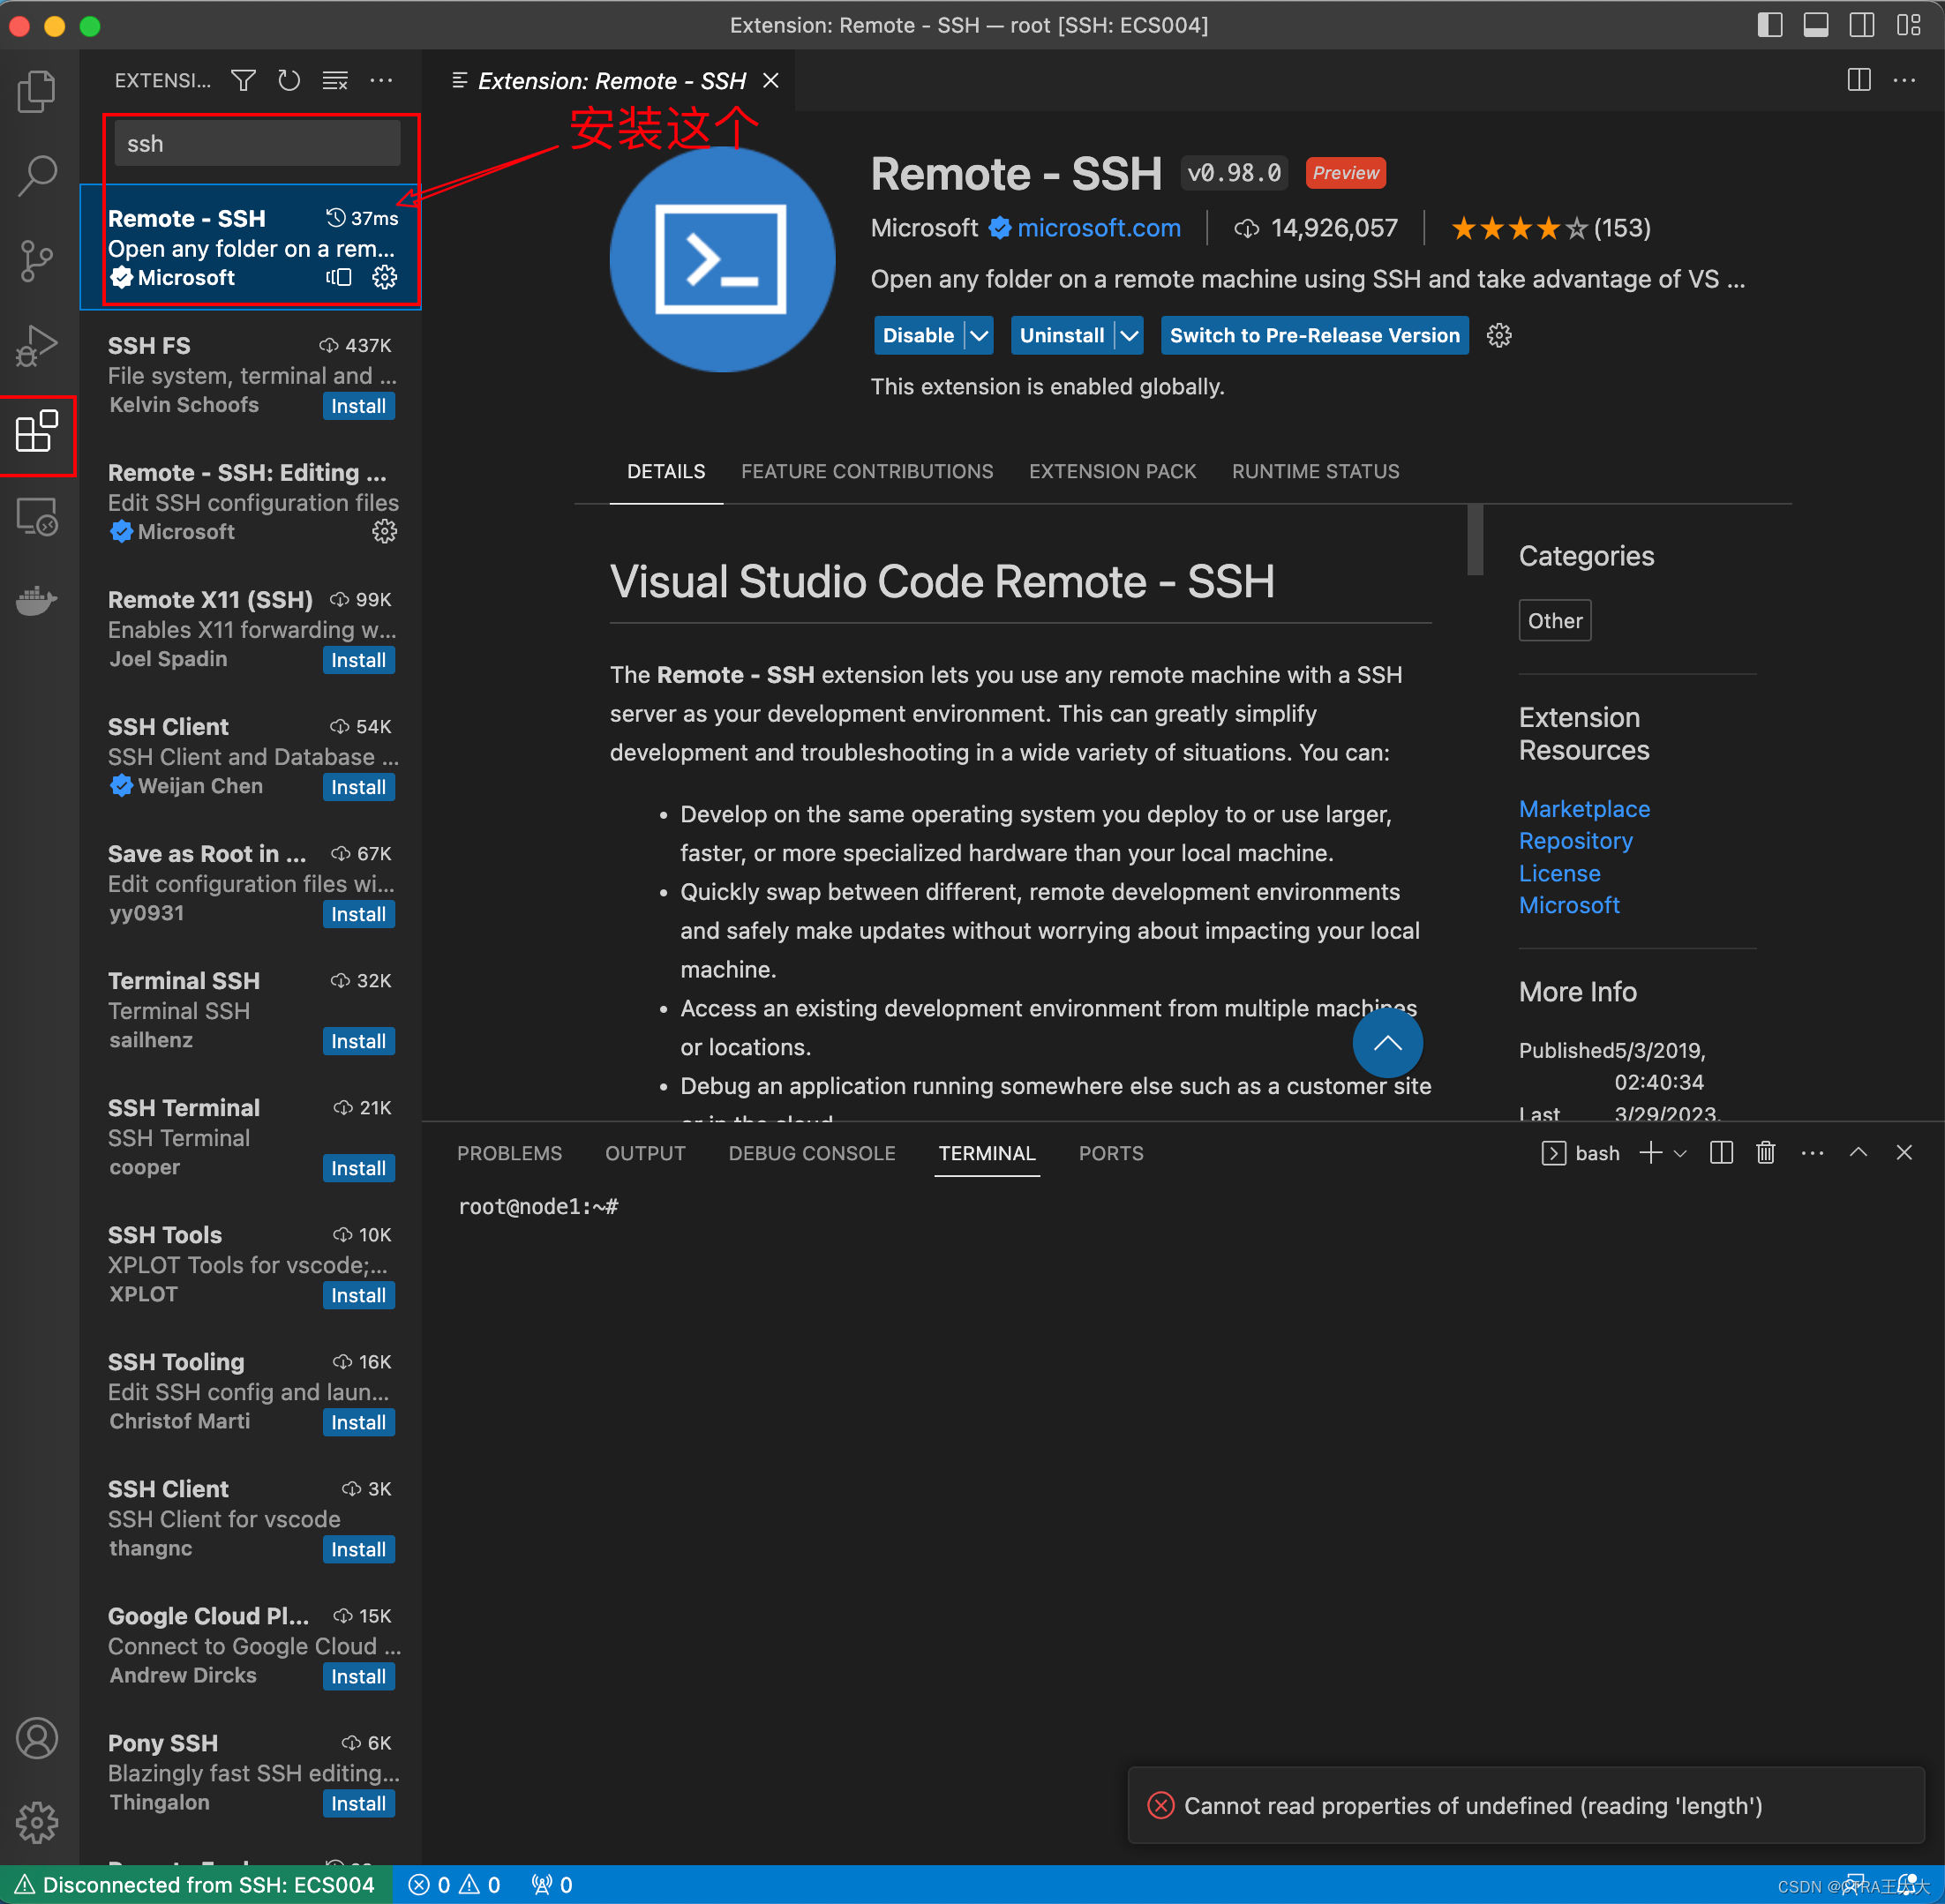Kill terminal with trash icon

click(1766, 1153)
